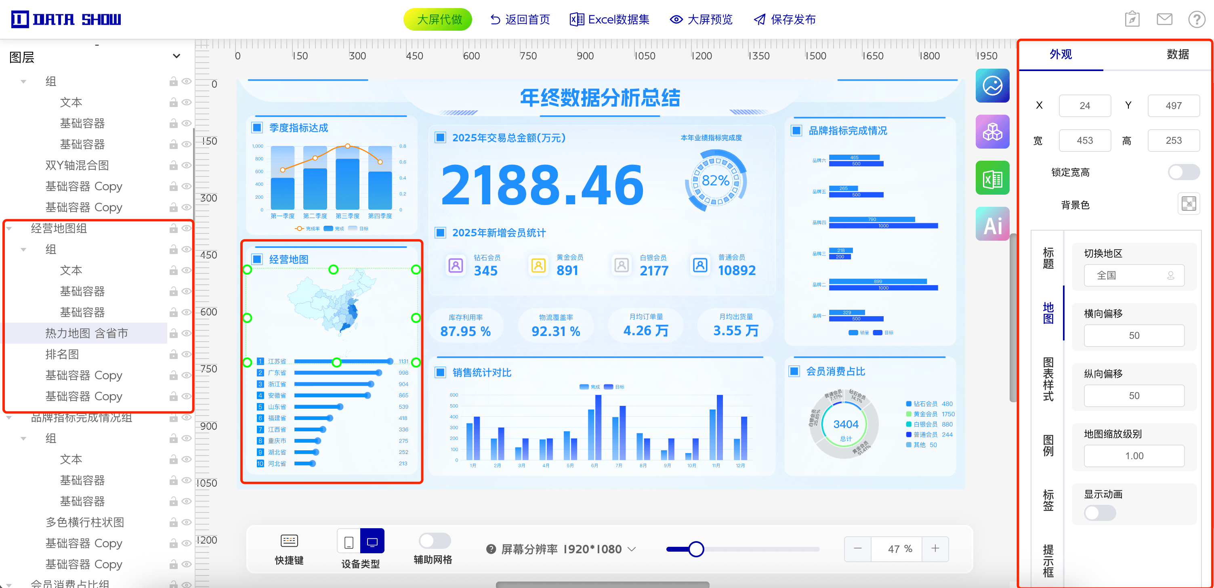
Task: Select the desktop monitor device type
Action: tap(372, 541)
